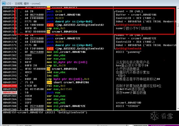Select instruction 'push crcme1.00402106'
This screenshot has width=179, height=126.
pos(64,15)
